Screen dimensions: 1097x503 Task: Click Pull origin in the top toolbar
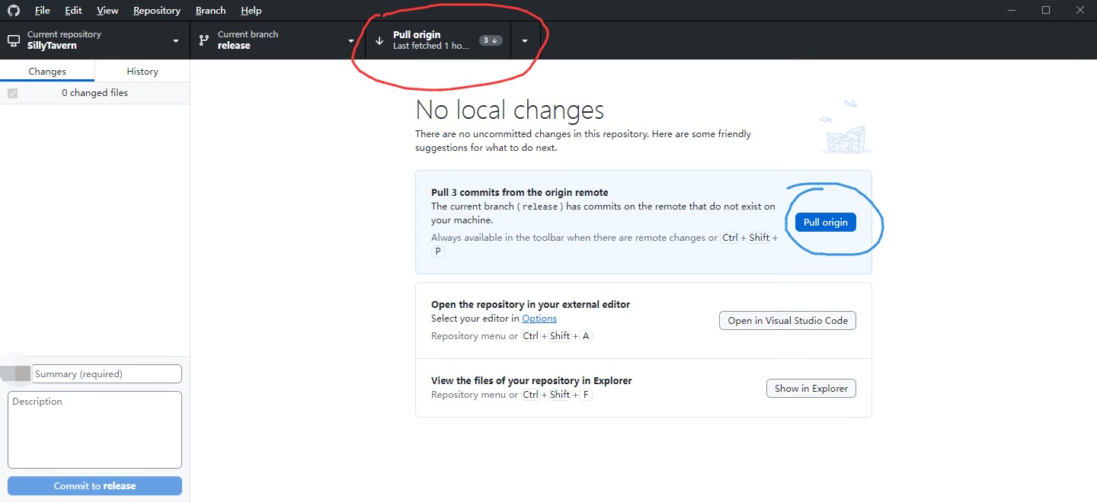coord(437,40)
